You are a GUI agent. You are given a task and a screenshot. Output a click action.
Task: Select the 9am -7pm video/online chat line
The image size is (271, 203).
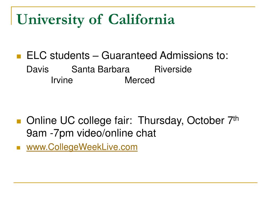[91, 133]
